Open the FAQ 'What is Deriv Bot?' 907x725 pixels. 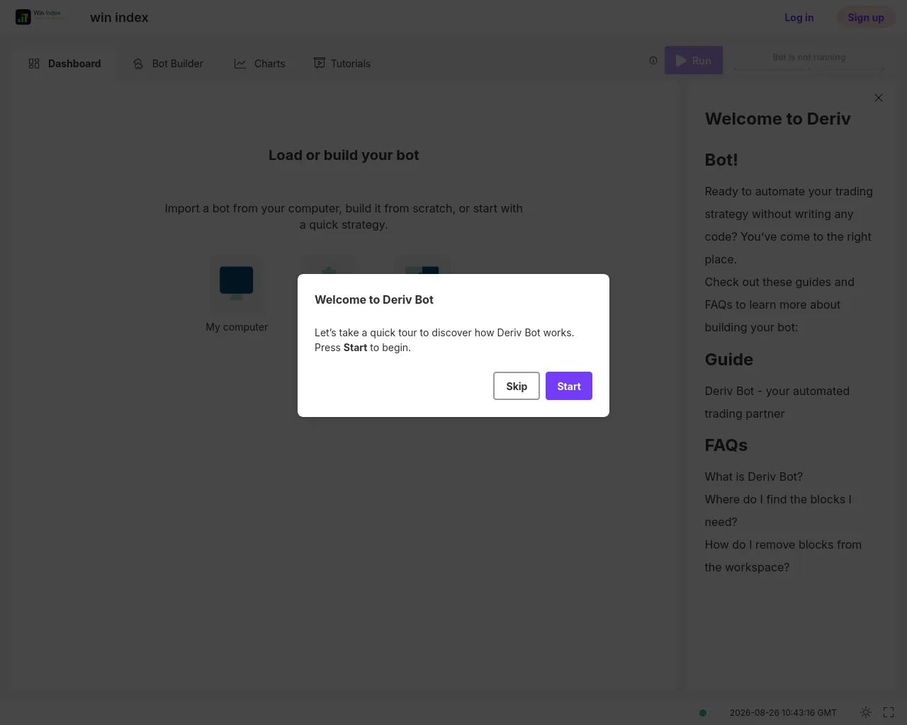[754, 476]
